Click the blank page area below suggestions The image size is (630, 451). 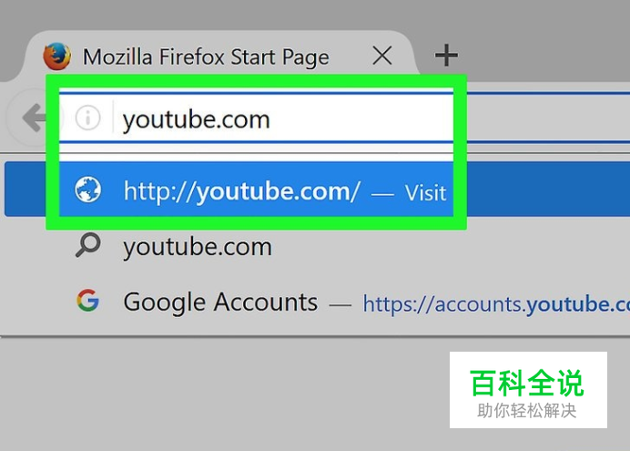[221, 394]
